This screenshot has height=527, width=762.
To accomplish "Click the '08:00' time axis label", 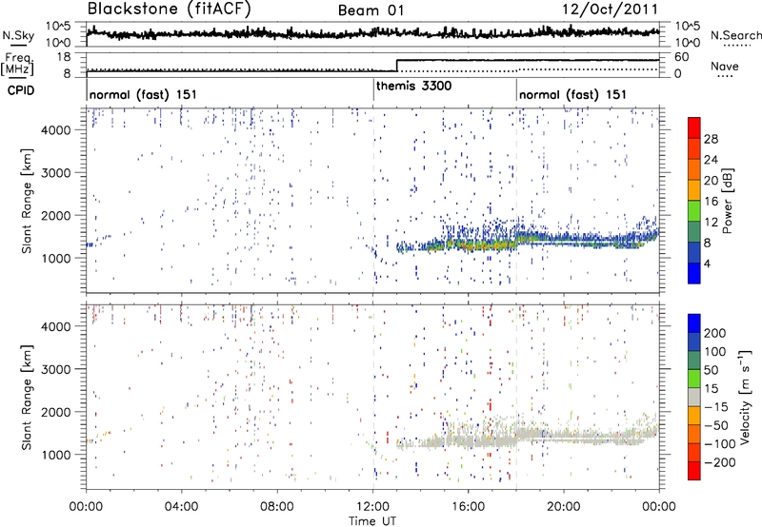I will click(277, 507).
